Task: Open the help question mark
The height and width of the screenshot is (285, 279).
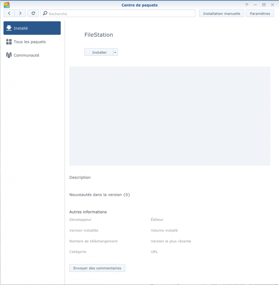Action: 246,5
